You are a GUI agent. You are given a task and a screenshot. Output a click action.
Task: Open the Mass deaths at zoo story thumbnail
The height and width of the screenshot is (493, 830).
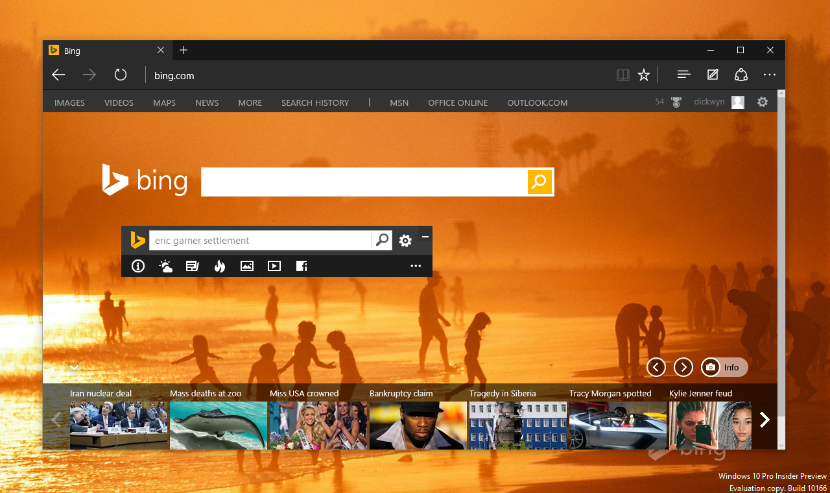click(x=218, y=426)
